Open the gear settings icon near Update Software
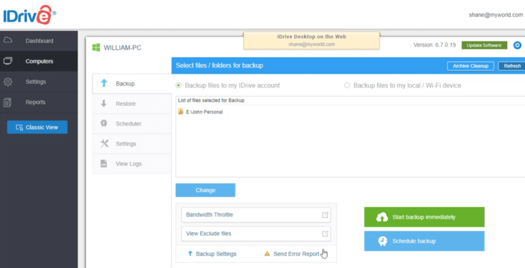525x268 pixels. 517,45
